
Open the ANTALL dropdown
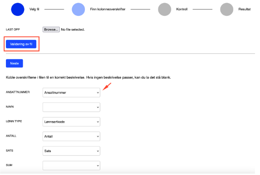pyautogui.click(x=71, y=136)
